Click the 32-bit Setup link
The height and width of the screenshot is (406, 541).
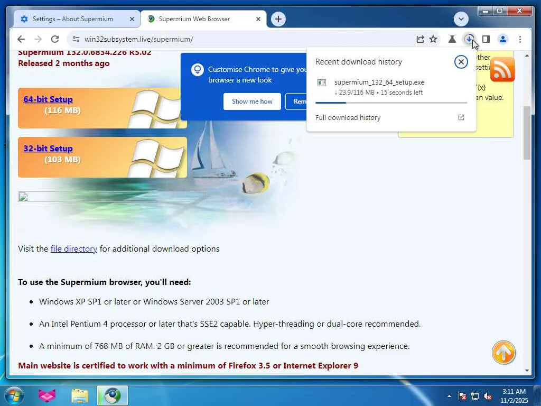click(x=48, y=149)
